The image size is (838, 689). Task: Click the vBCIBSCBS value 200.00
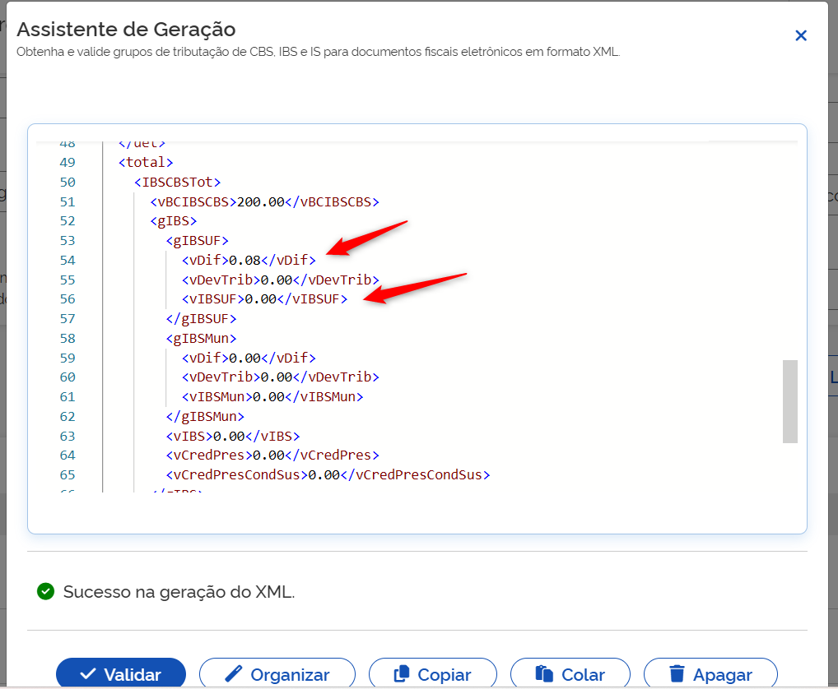(x=261, y=201)
